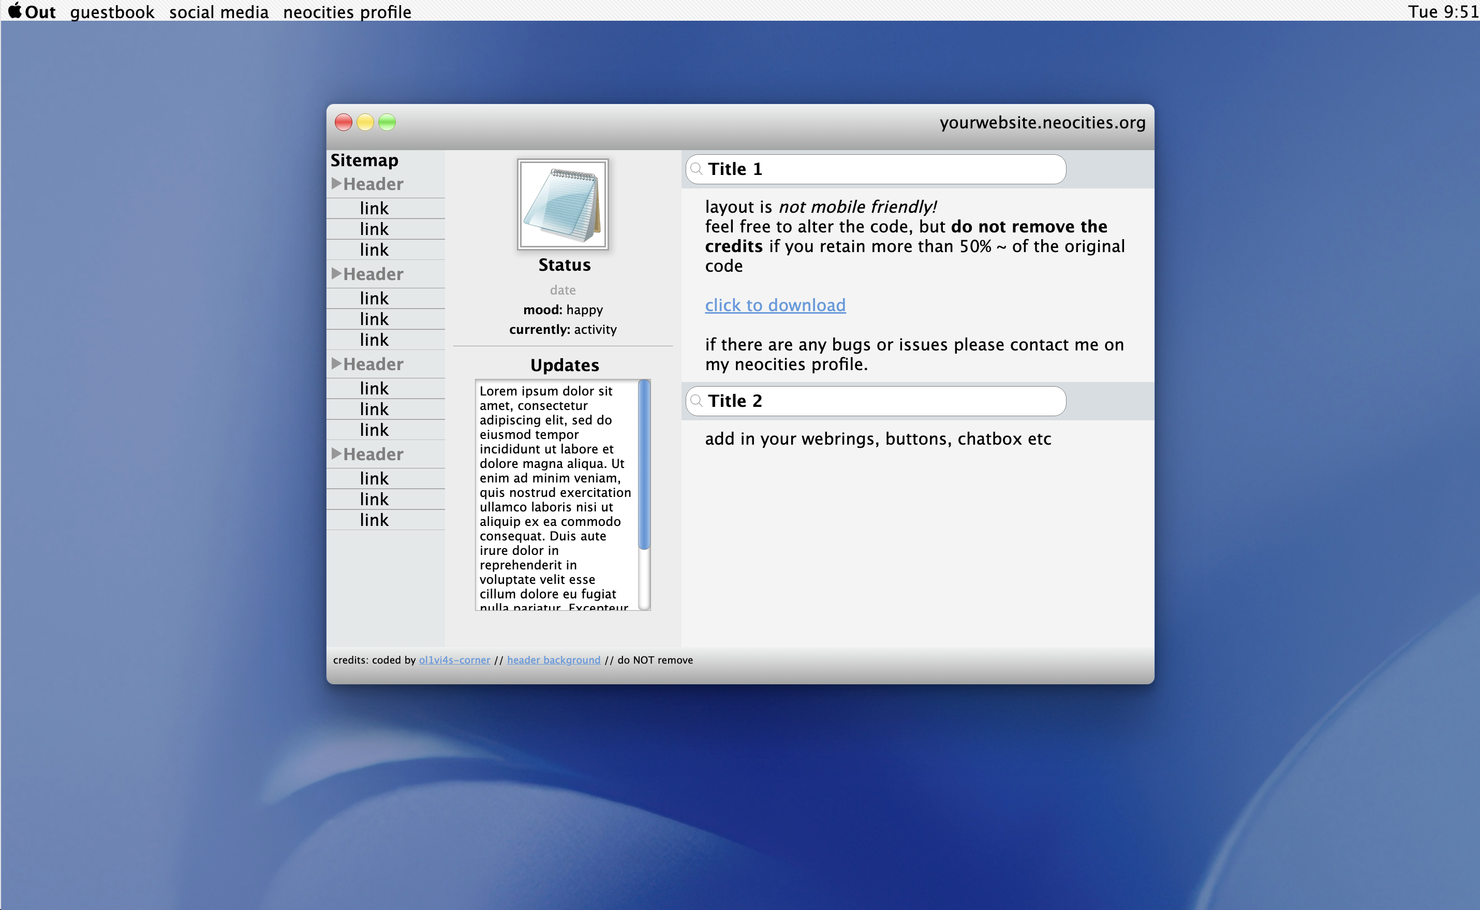This screenshot has width=1480, height=910.
Task: Click the Updates box blue scrollbar thumb
Action: [644, 465]
